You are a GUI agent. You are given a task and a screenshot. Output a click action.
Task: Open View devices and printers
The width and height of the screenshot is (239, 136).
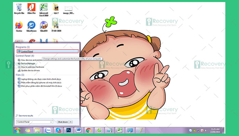point(30,60)
